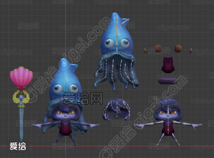Viewport: 214px width, 158px height.
Task: Select the separate purple hair wig mesh
Action: click(117, 110)
